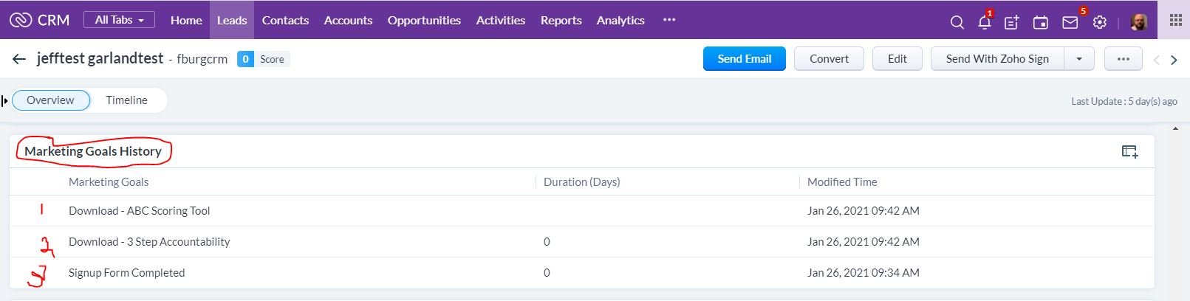
Task: Toggle to the Overview view
Action: pos(50,100)
